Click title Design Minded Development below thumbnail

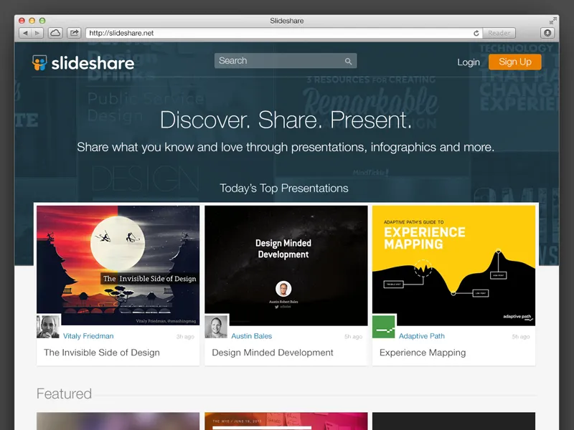point(273,353)
